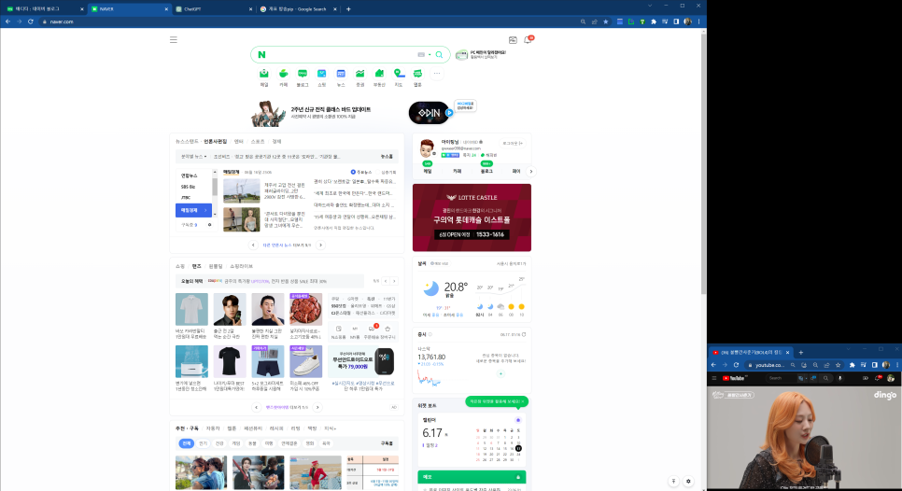Open the Lotte Castle advertisement banner
Screen dimensions: 902x491
pyautogui.click(x=472, y=217)
